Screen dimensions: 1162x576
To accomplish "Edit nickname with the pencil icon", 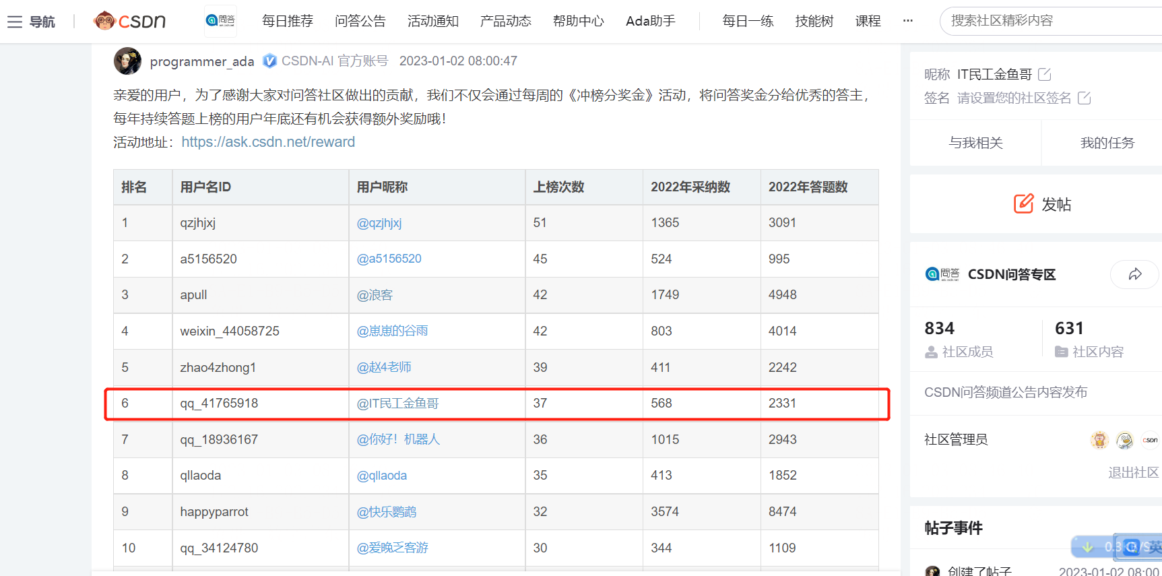I will (1045, 74).
